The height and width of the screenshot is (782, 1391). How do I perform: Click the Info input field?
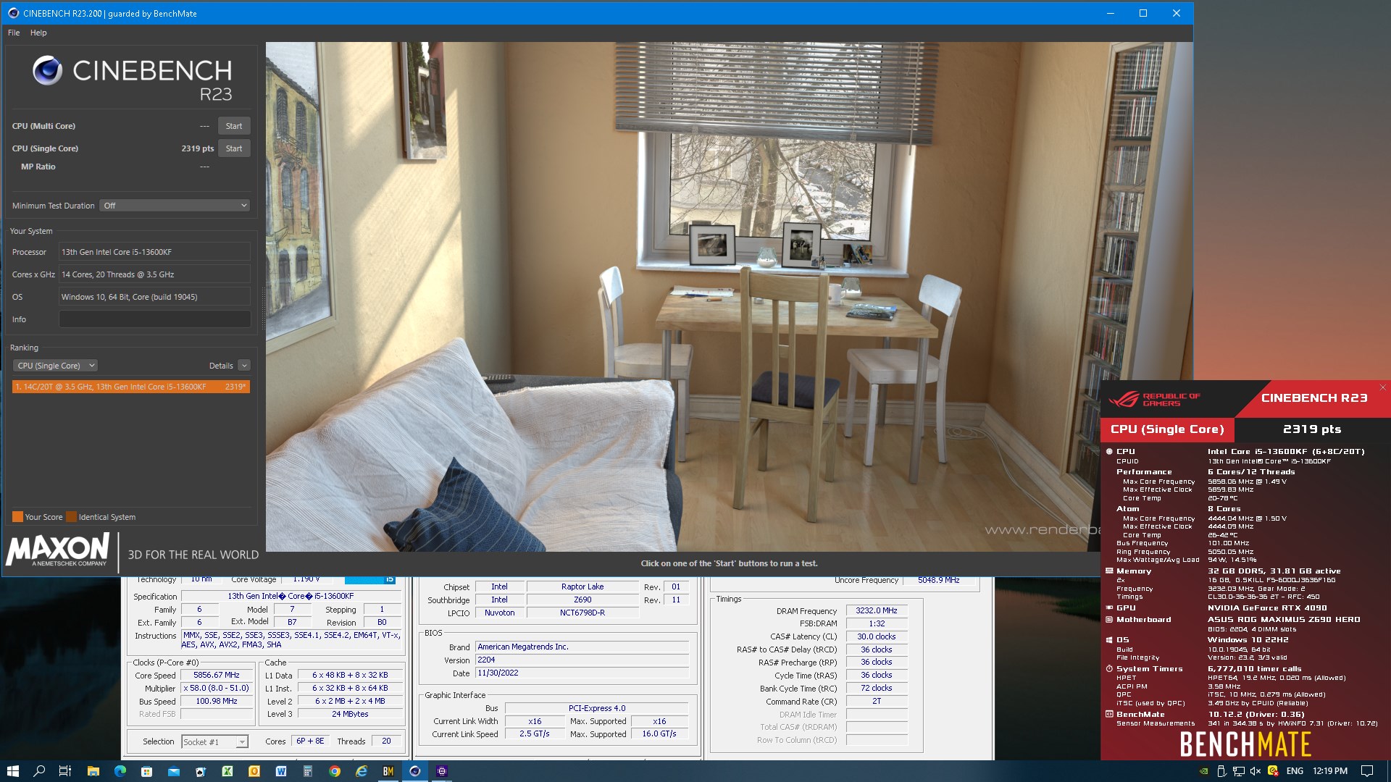coord(154,319)
